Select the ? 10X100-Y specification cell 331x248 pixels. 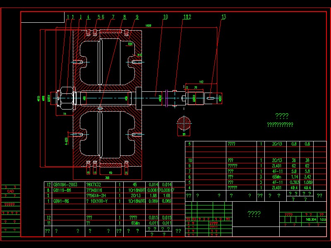97,201
